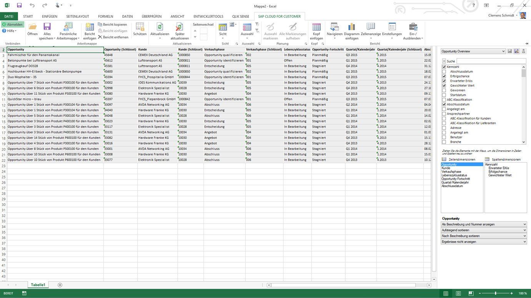Screen dimensions: 531x298
Task: Open 'Nach Beschreibung sortieren' dropdown
Action: pos(484,236)
